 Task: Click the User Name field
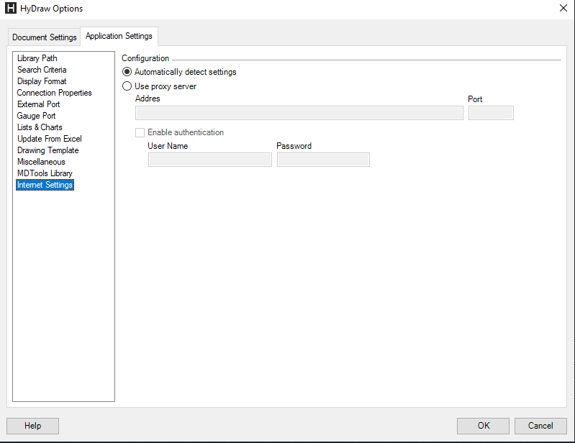210,160
